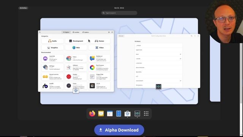The image size is (243, 137).
Task: Select the containers attribute row
Action: tap(158, 63)
